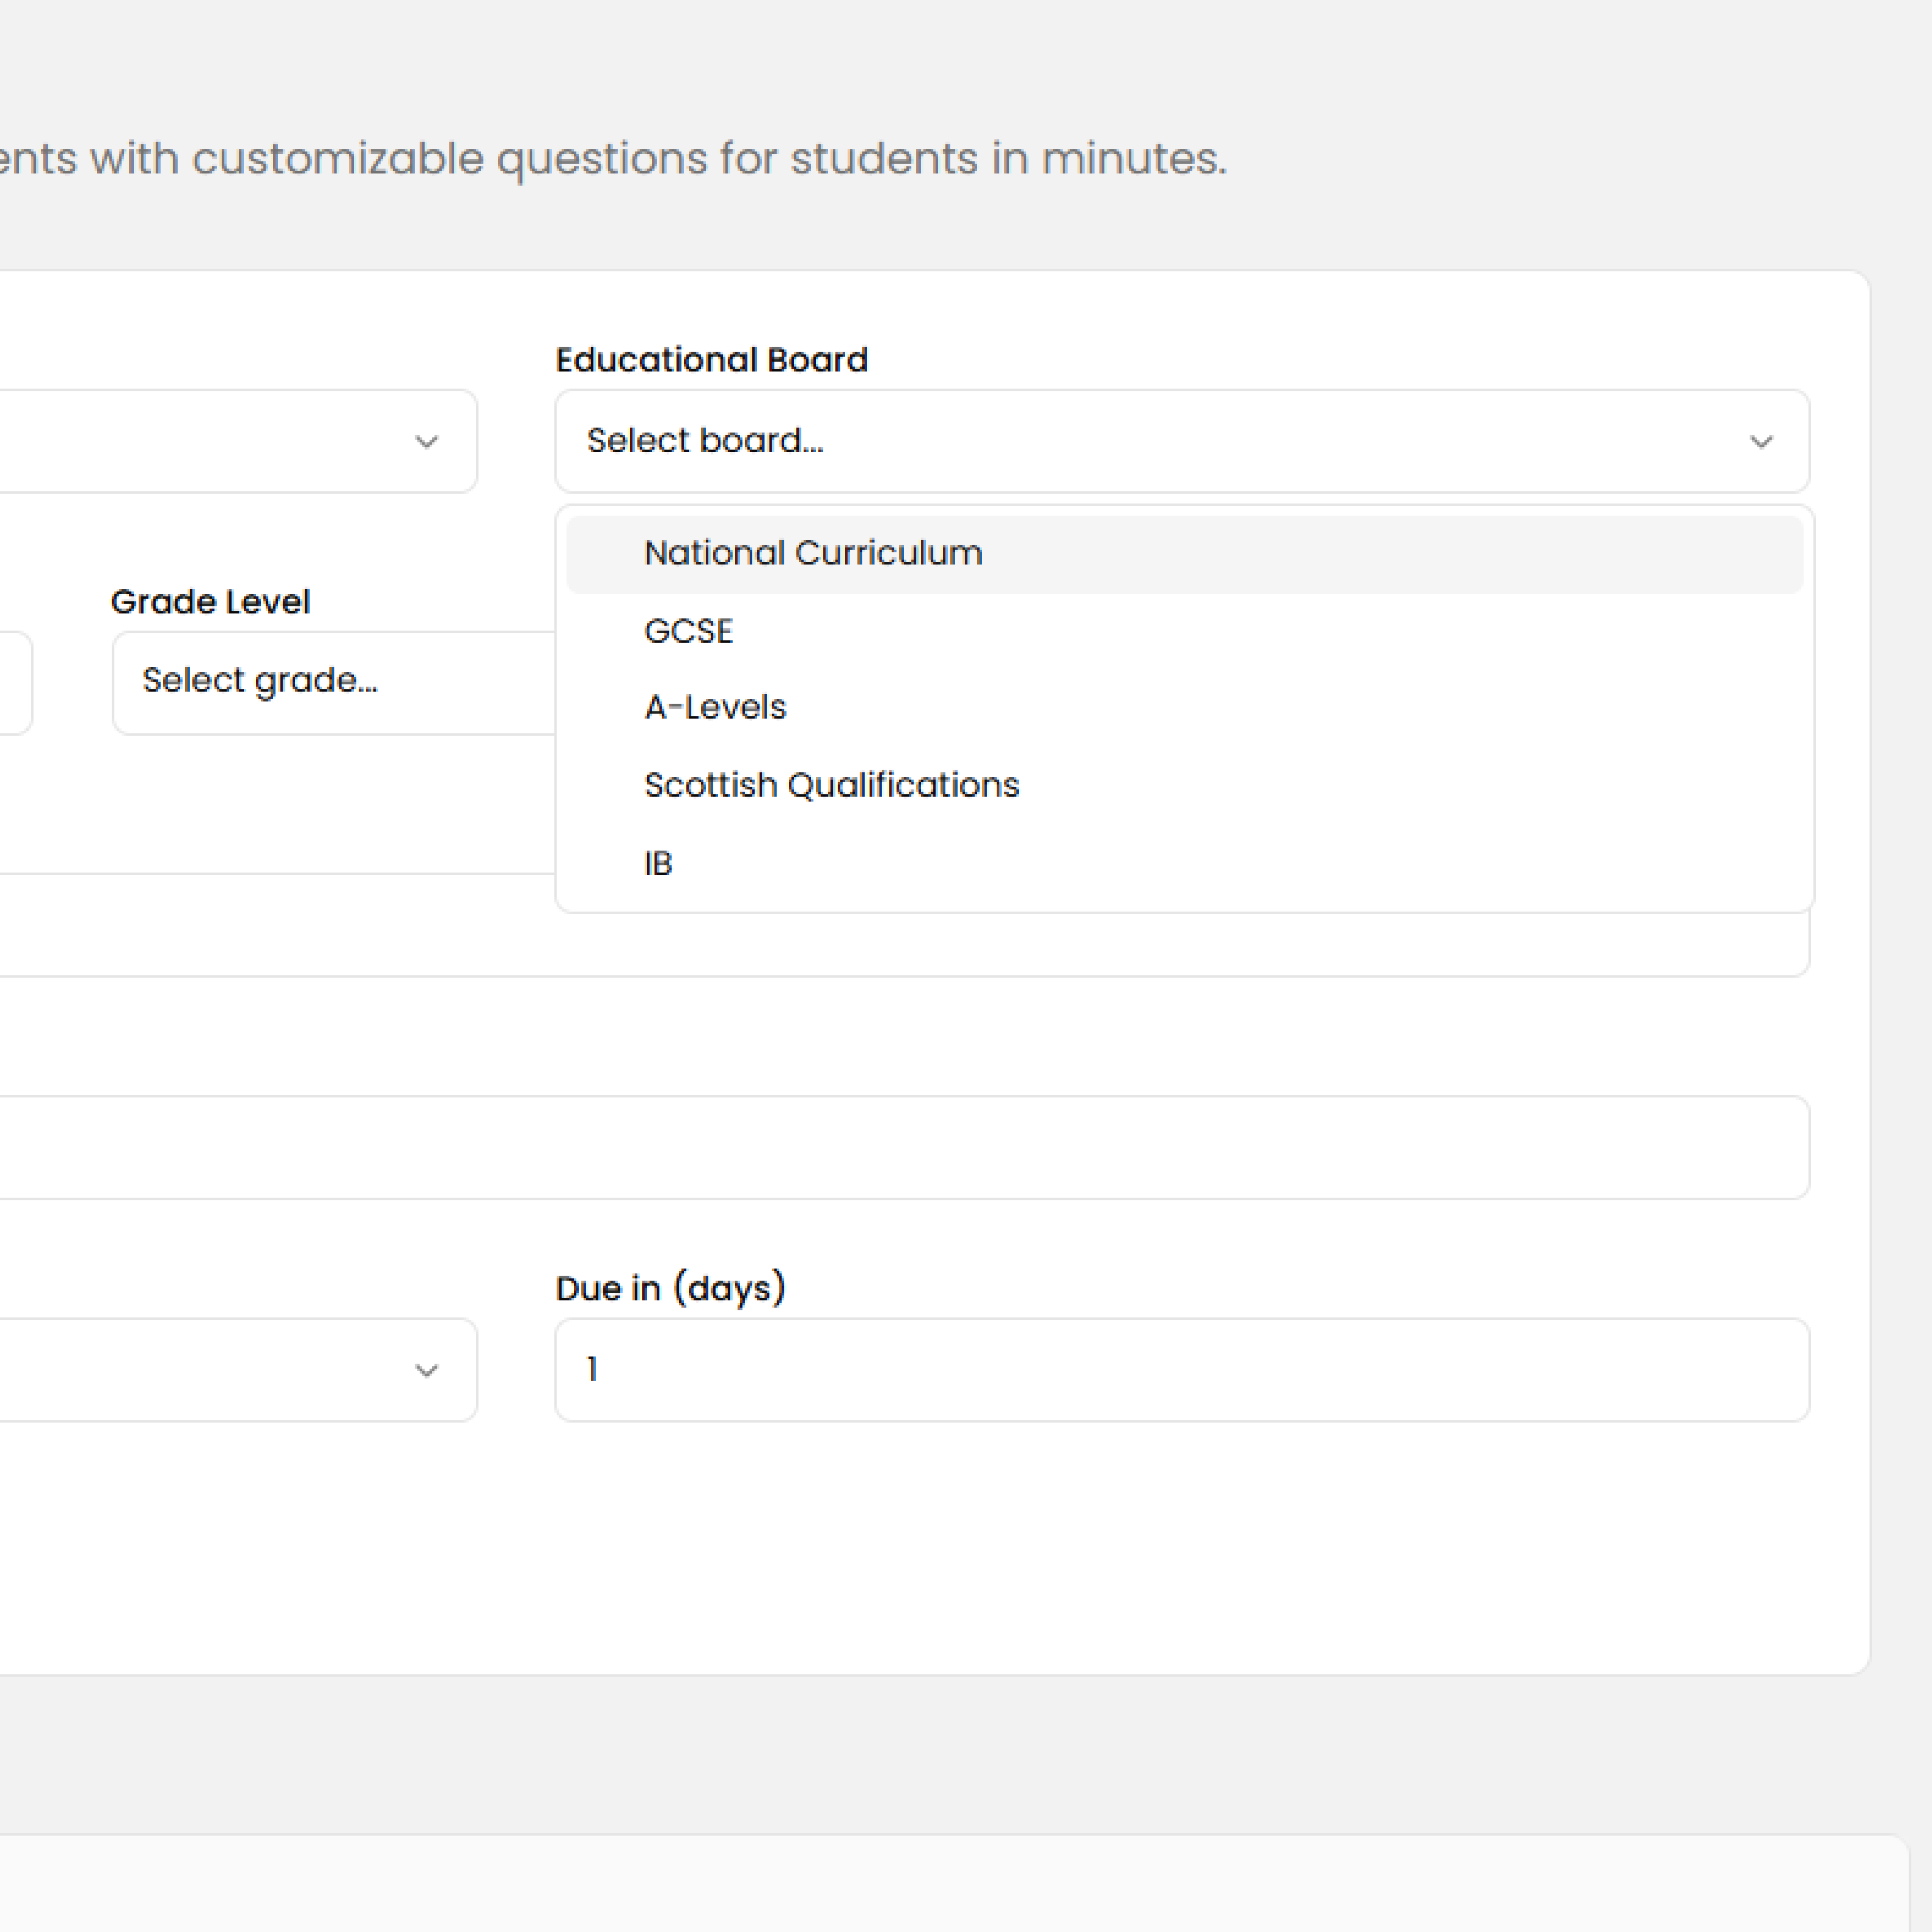
Task: Click chevron of dropdown left of Educational Board
Action: pyautogui.click(x=427, y=442)
